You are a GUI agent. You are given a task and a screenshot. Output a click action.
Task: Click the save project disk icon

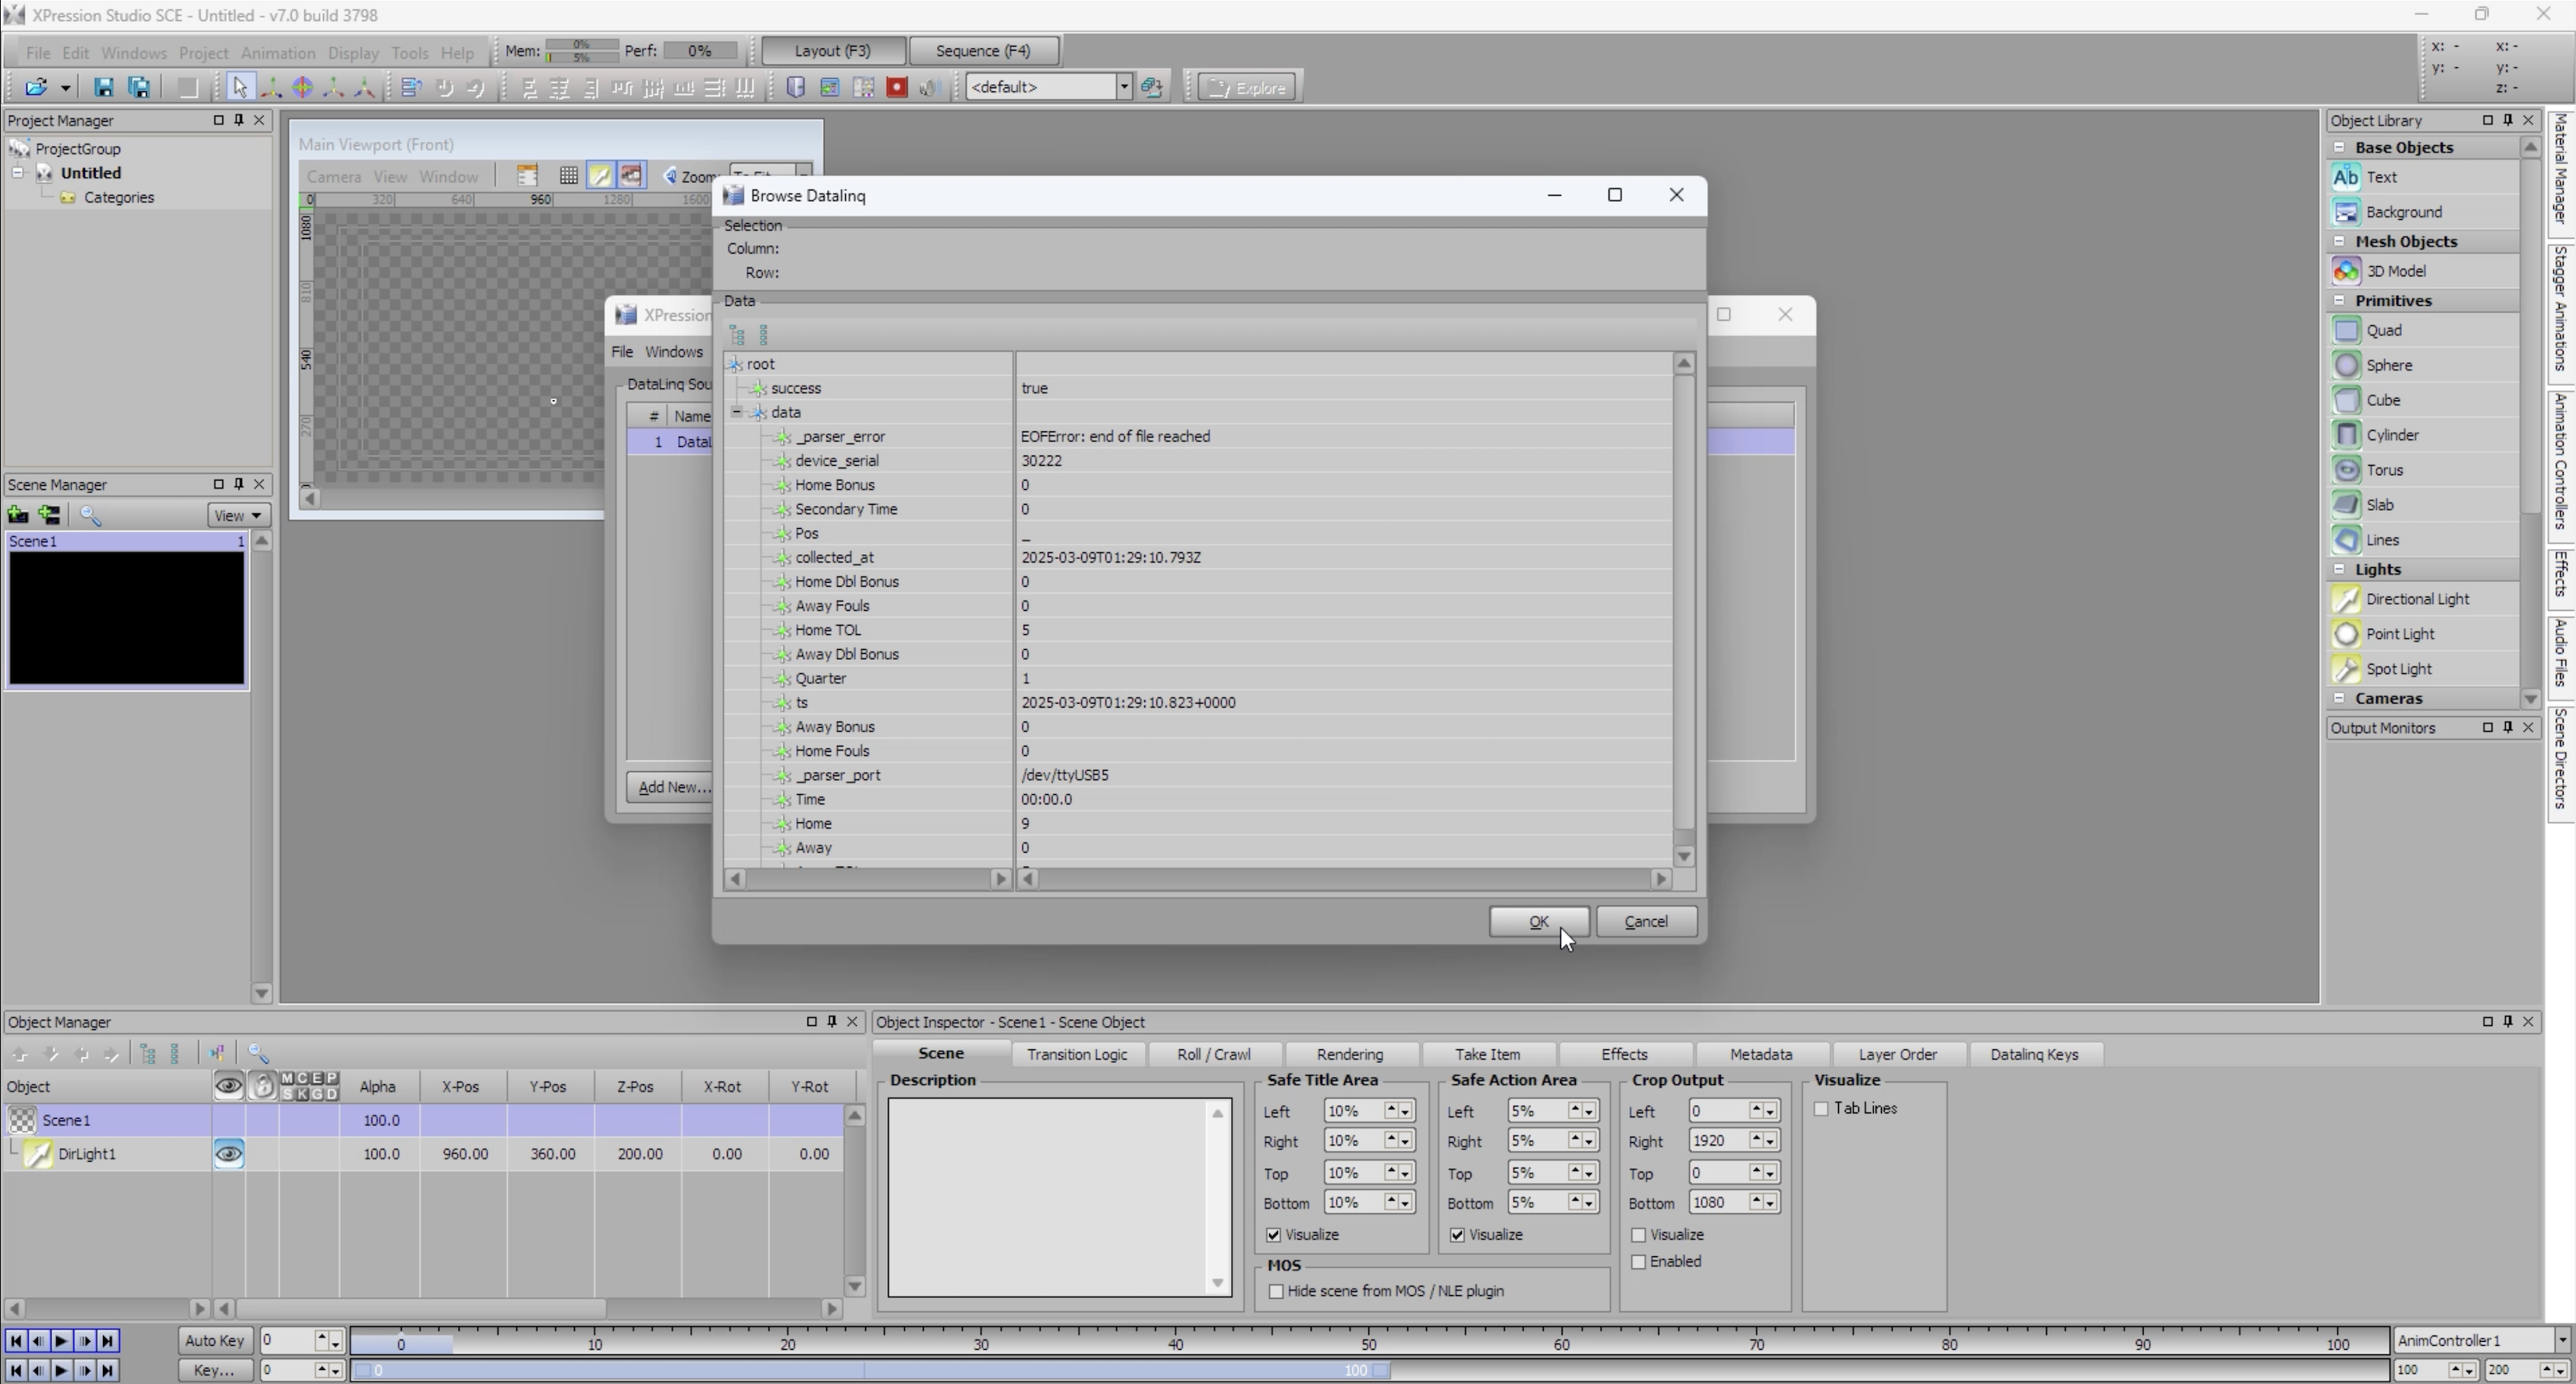point(103,87)
